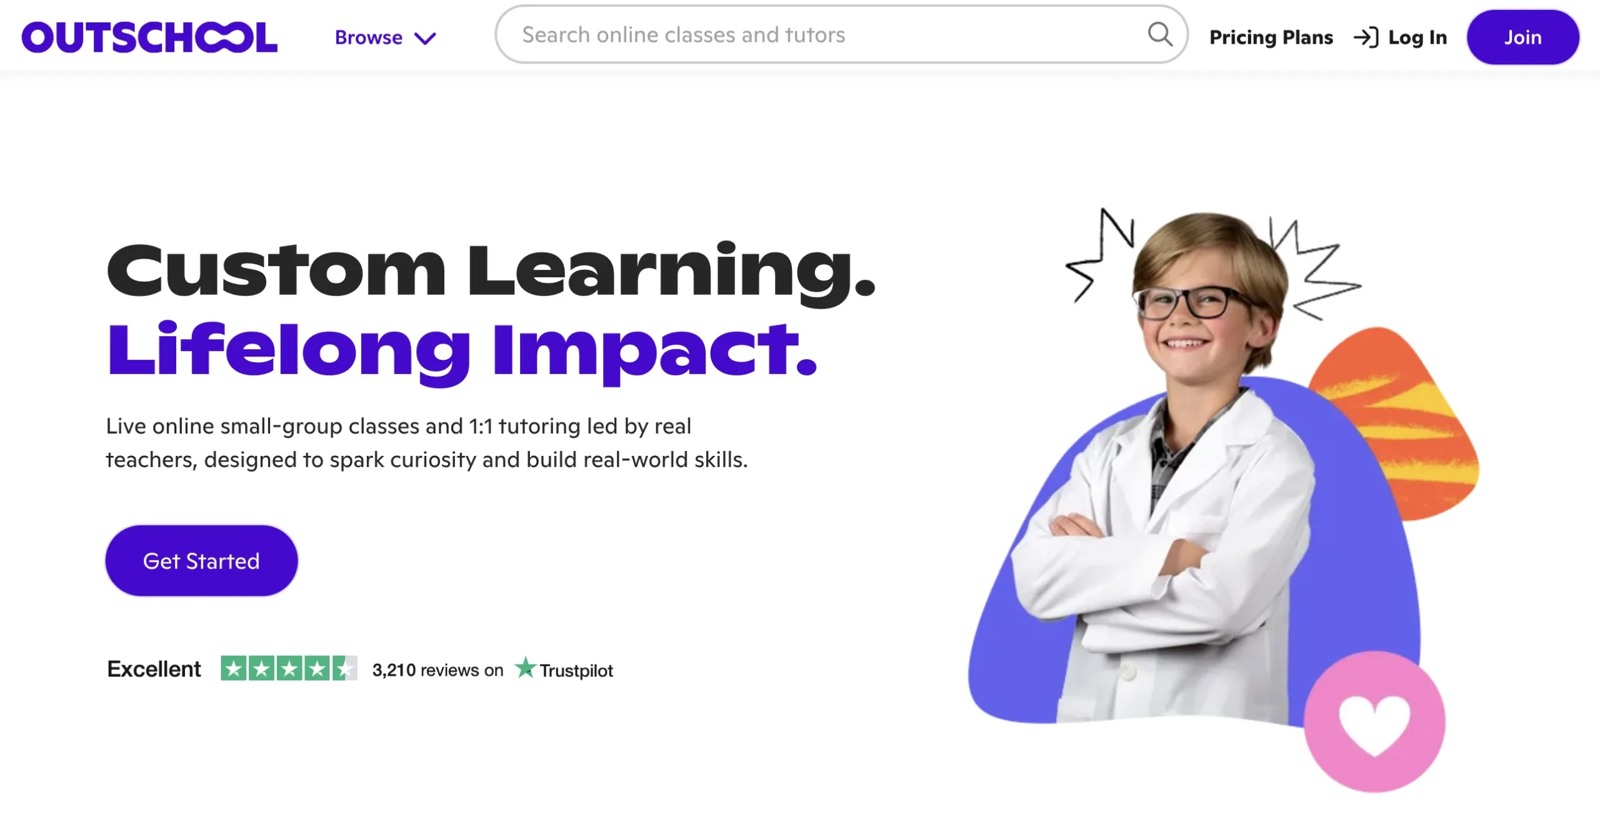The width and height of the screenshot is (1600, 815).
Task: Click the Join button
Action: pyautogui.click(x=1523, y=37)
